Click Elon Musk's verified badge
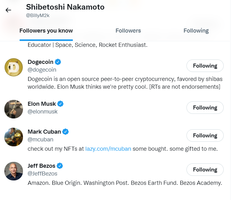Image resolution: width=233 pixels, height=200 pixels. (x=60, y=104)
